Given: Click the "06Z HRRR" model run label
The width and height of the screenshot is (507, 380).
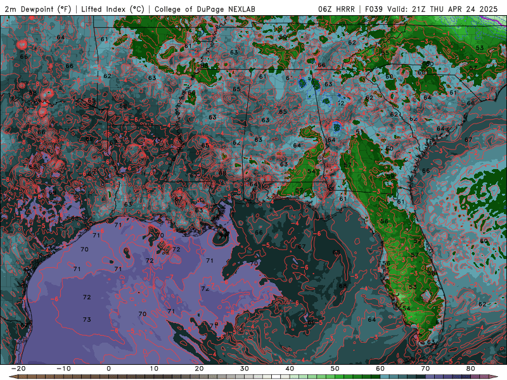Looking at the screenshot, I should 337,9.
